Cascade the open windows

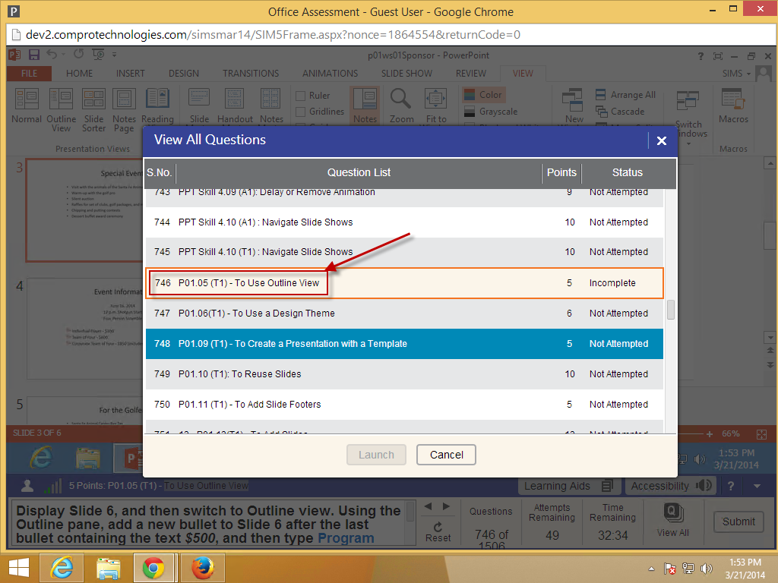(620, 112)
